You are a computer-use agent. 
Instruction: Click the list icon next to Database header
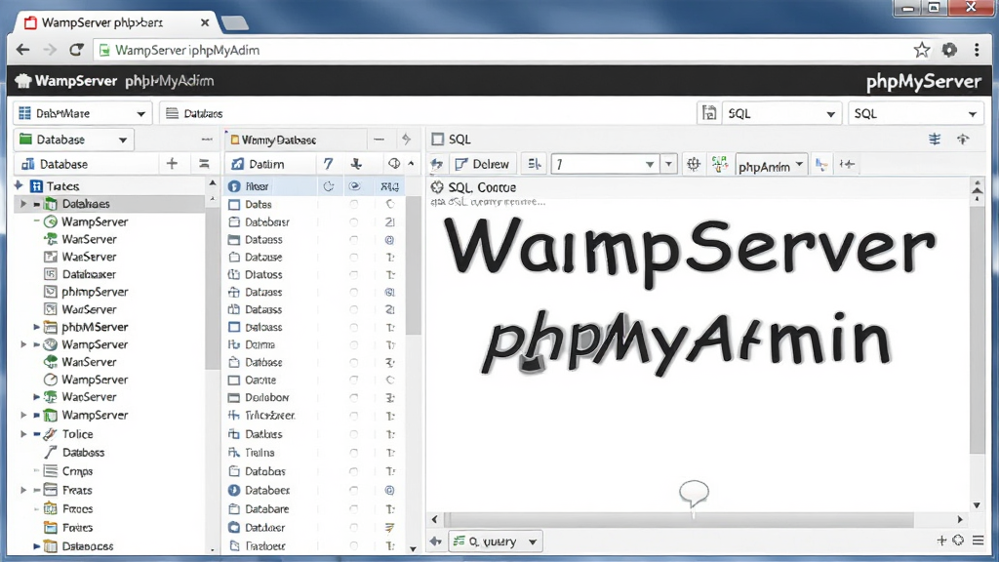coord(204,164)
